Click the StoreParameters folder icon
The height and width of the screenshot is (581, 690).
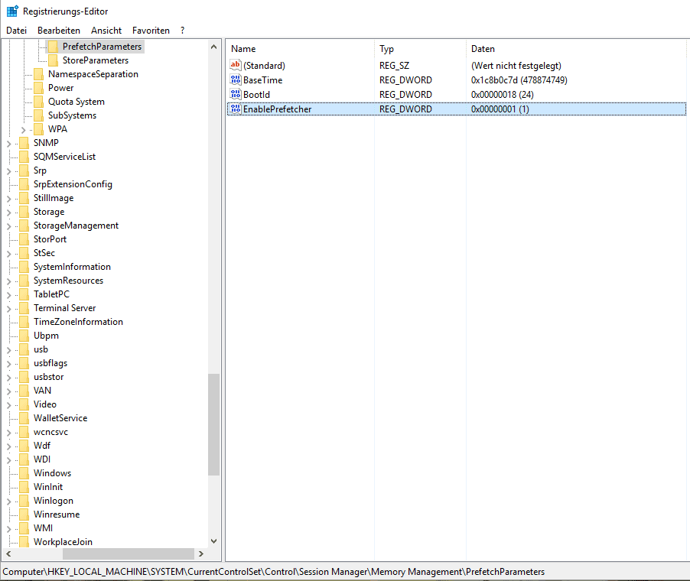pyautogui.click(x=54, y=60)
